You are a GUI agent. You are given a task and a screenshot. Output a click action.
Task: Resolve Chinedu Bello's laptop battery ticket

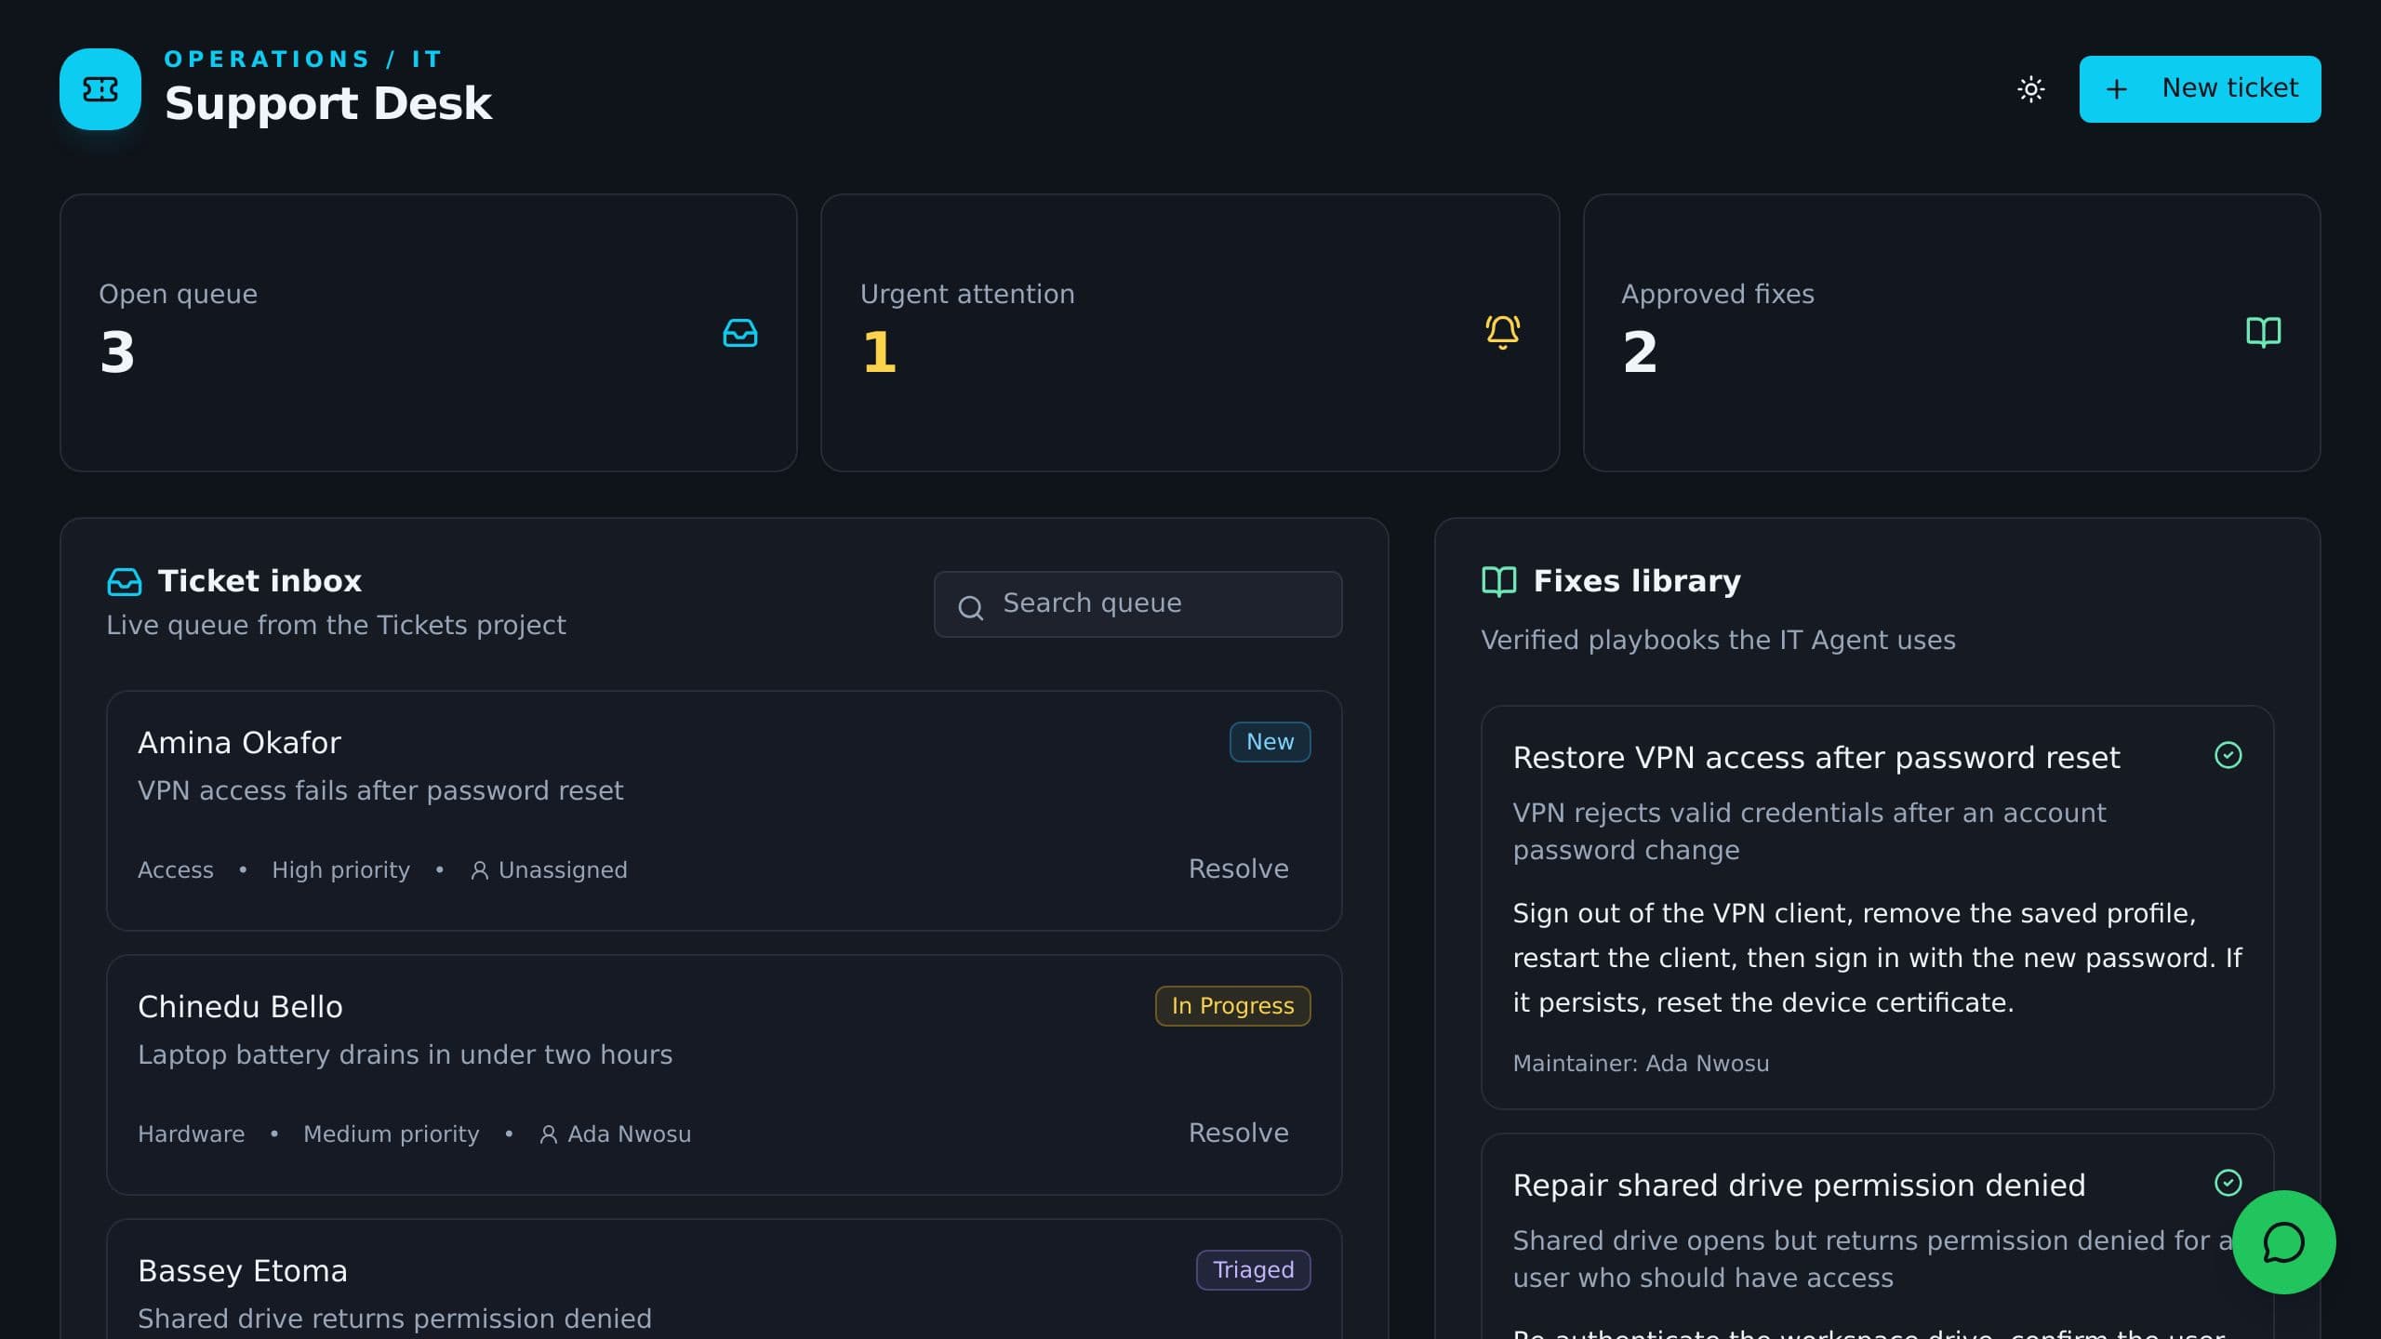point(1238,1133)
